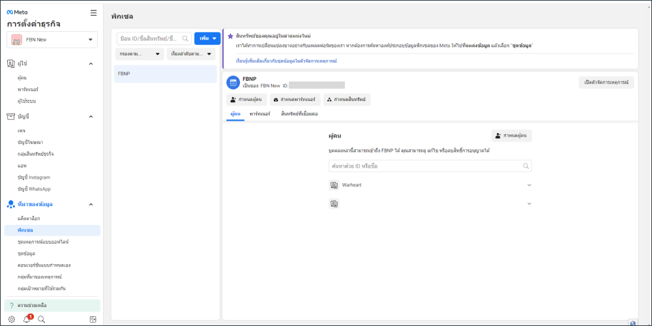652x326 pixels.
Task: Open ชุดเหตุการณ์แบบออฟไลน์ in the sidebar
Action: pos(43,242)
